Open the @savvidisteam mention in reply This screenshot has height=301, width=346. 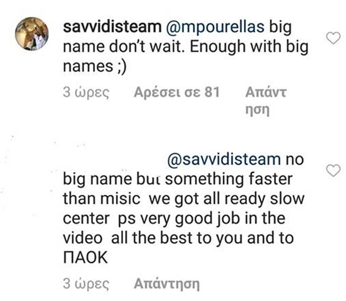click(224, 159)
